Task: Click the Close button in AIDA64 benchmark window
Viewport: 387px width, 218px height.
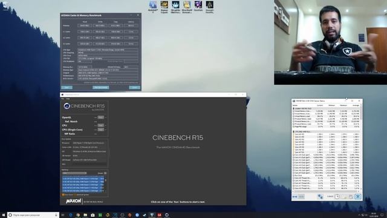Action: pyautogui.click(x=134, y=87)
